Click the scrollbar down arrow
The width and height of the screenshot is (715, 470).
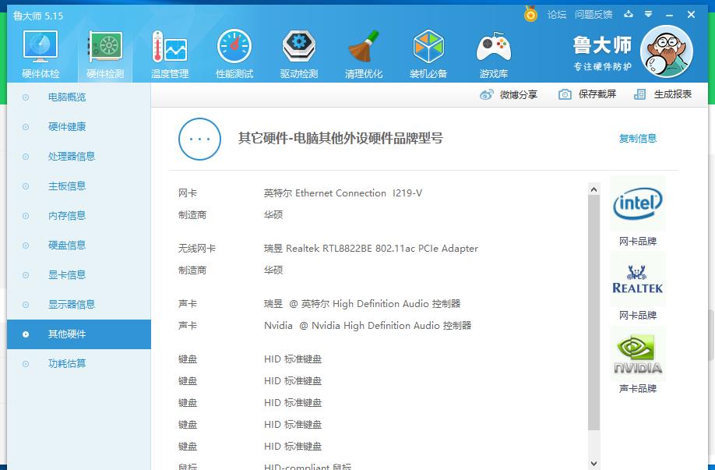pyautogui.click(x=593, y=464)
